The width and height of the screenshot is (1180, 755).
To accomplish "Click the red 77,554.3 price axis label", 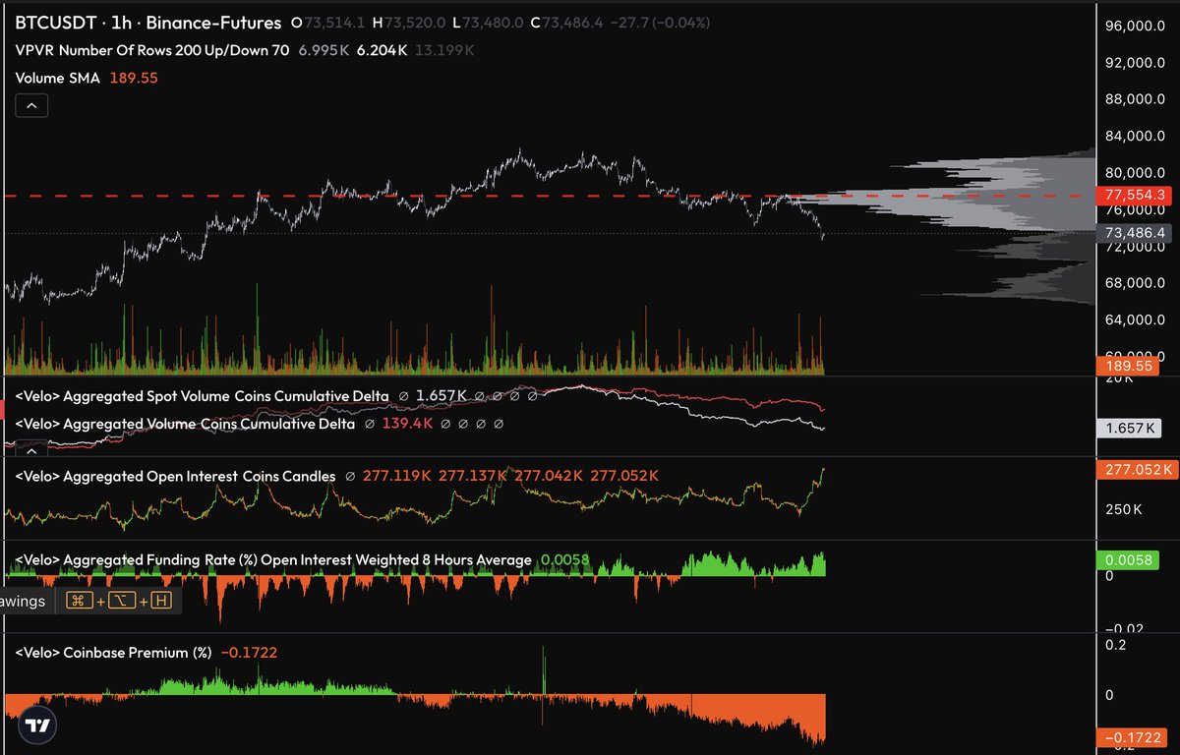I will (1134, 196).
